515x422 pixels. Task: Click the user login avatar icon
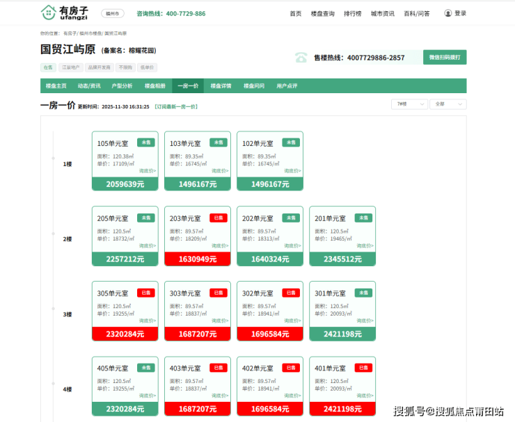tap(447, 13)
